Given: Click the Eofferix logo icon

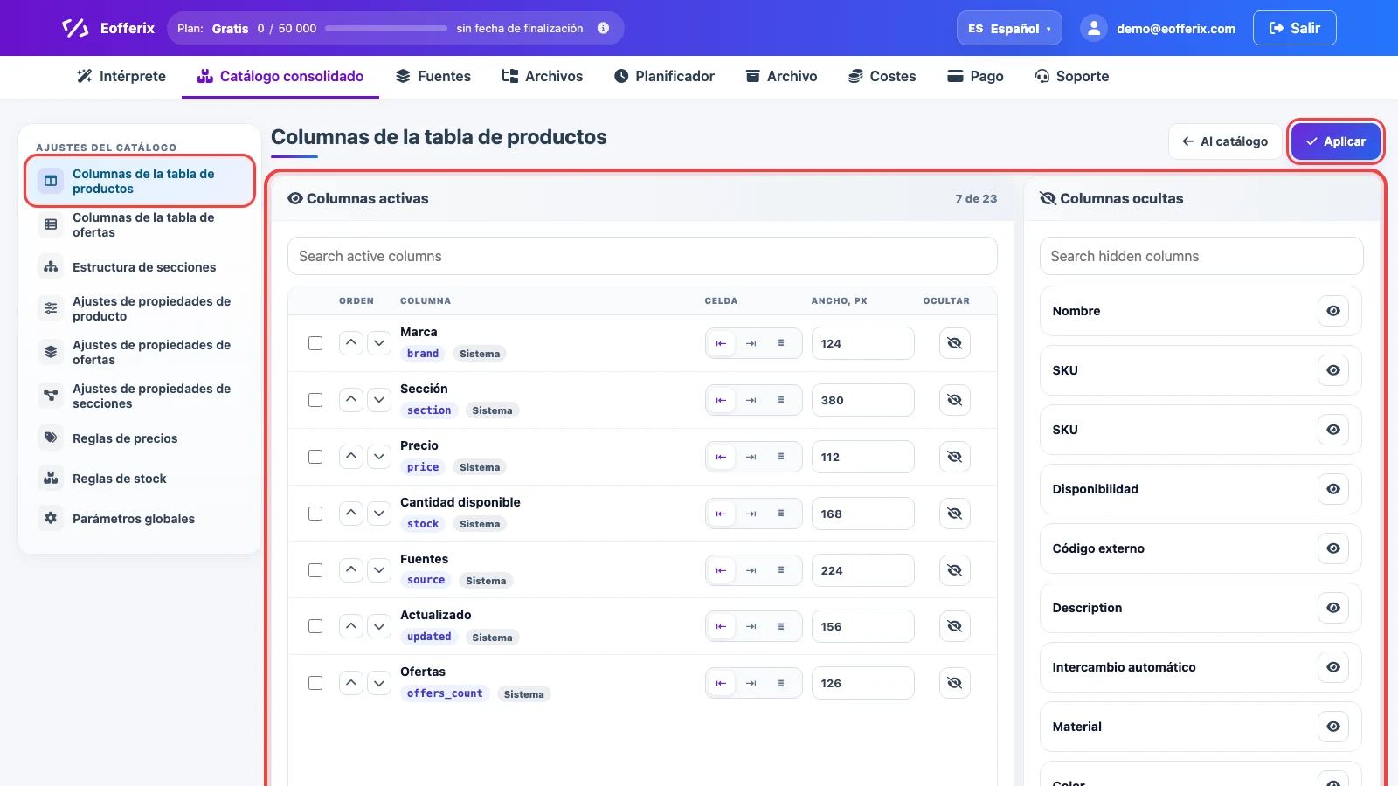Looking at the screenshot, I should pos(75,28).
